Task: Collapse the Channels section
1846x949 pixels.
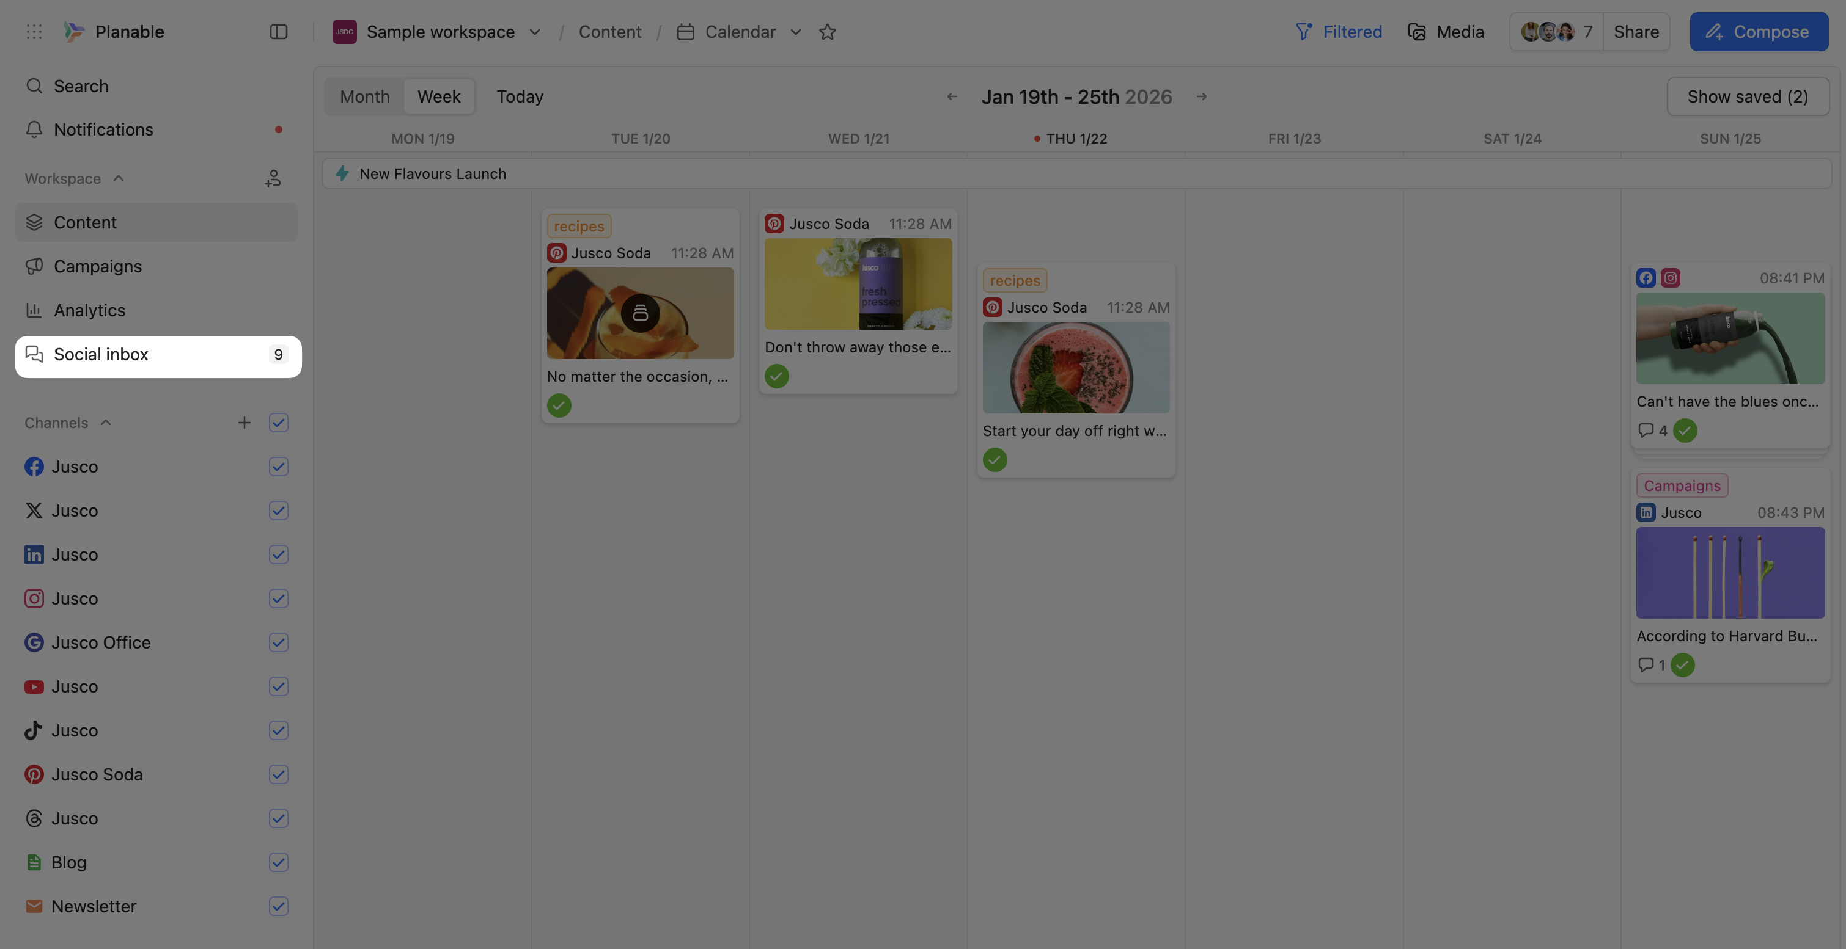Action: 106,423
